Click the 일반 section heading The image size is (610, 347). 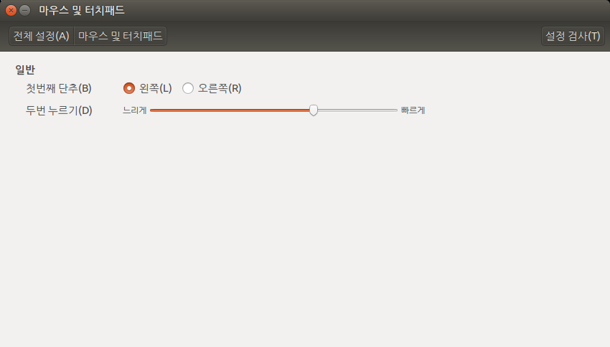(25, 70)
